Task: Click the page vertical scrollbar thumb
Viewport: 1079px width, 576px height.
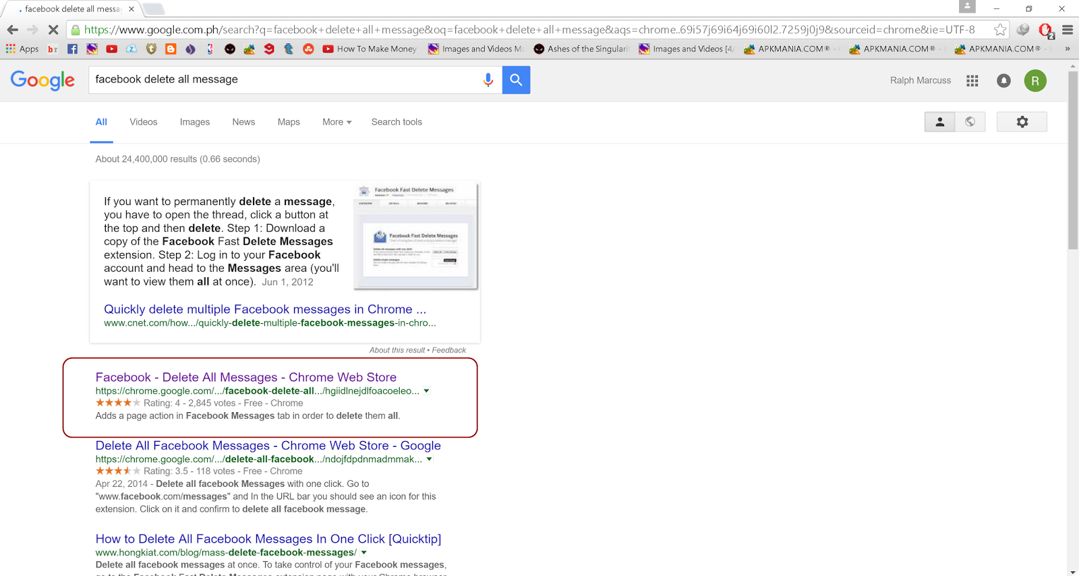Action: pyautogui.click(x=1073, y=161)
